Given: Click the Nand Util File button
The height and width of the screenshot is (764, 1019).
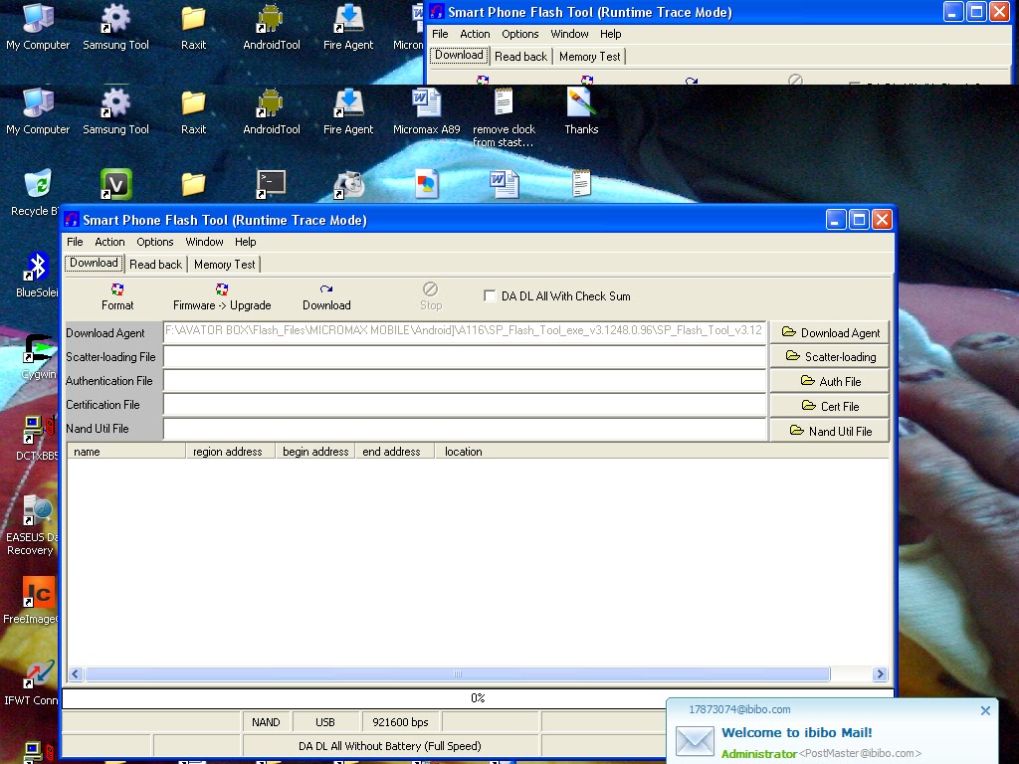Looking at the screenshot, I should [829, 430].
